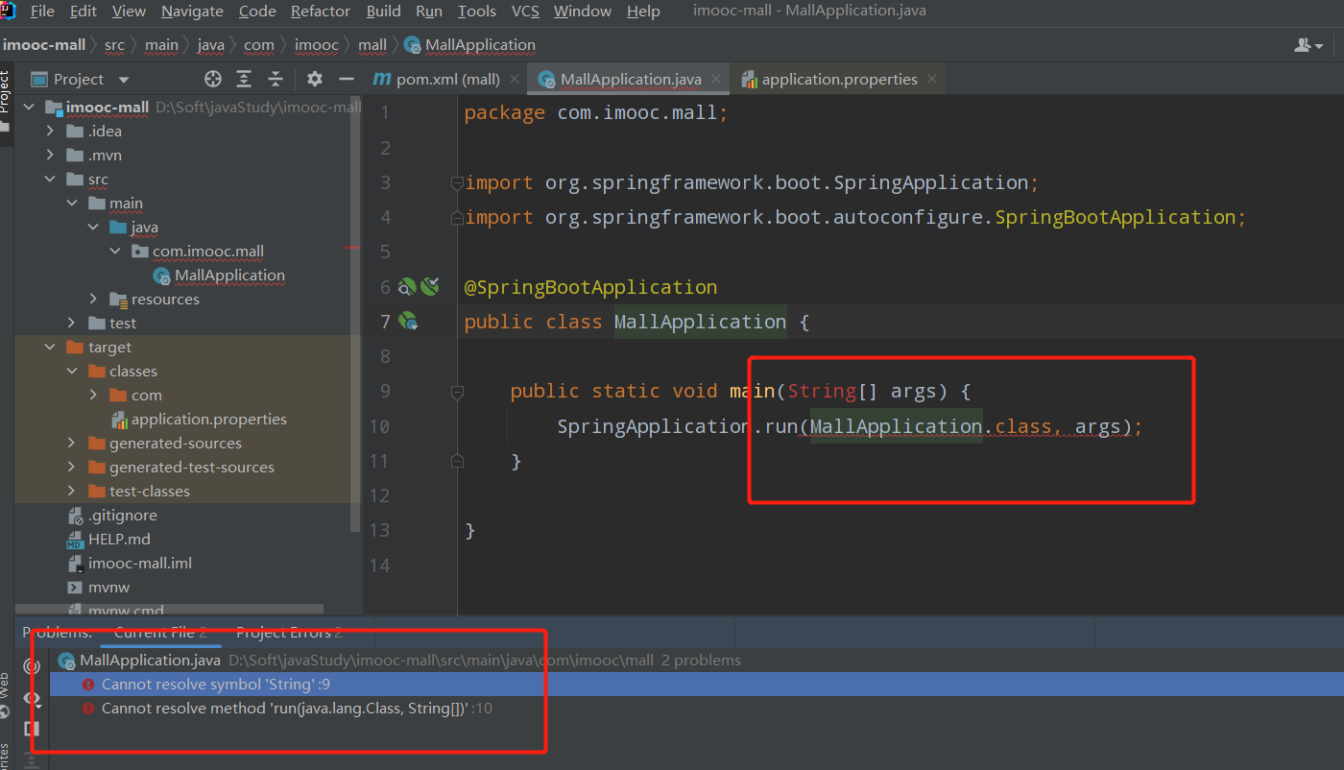The height and width of the screenshot is (770, 1344).
Task: Click the 'src' breadcrumb in navigation bar
Action: (114, 45)
